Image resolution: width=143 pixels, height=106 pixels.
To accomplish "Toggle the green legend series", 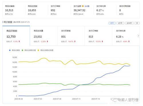I will coord(29,50).
